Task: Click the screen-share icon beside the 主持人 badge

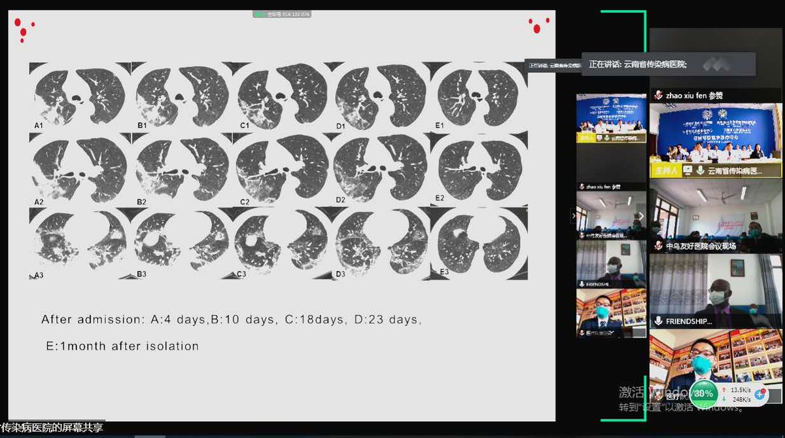Action: [688, 170]
